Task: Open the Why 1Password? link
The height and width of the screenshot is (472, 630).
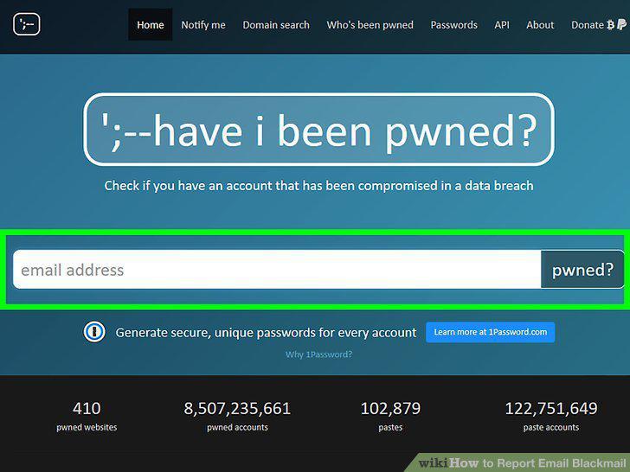Action: 319,354
